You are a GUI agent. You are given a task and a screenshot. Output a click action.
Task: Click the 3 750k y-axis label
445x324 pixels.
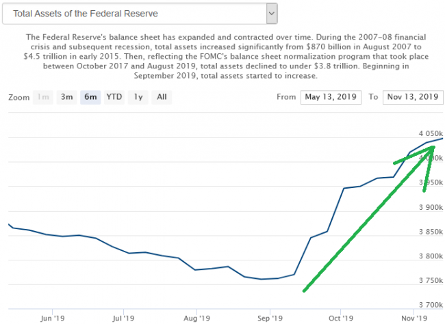429,280
